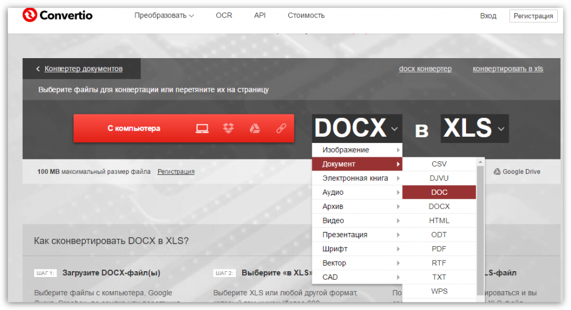This screenshot has width=571, height=310.
Task: Choose Dropbox as upload source
Action: 228,129
